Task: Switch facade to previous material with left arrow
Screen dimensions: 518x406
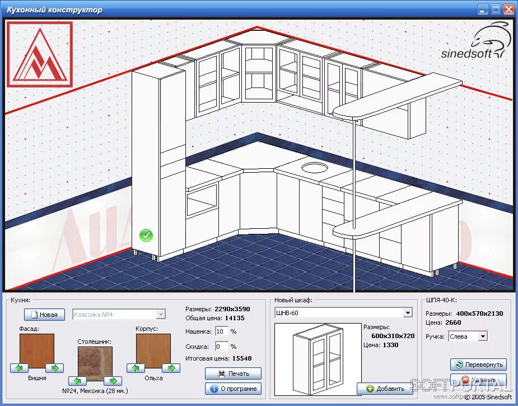Action: (19, 368)
